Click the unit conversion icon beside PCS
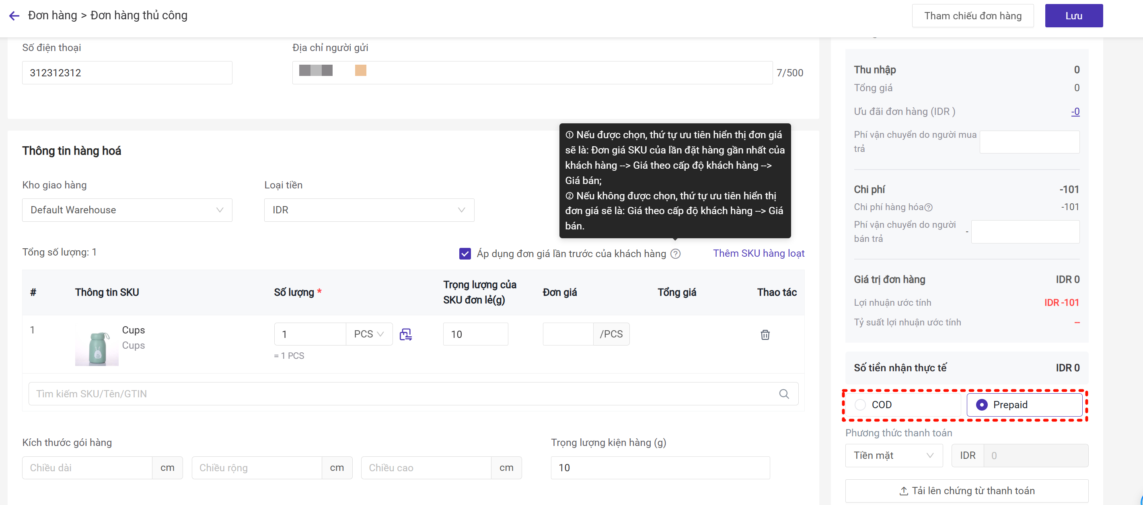Viewport: 1143px width, 505px height. click(405, 334)
